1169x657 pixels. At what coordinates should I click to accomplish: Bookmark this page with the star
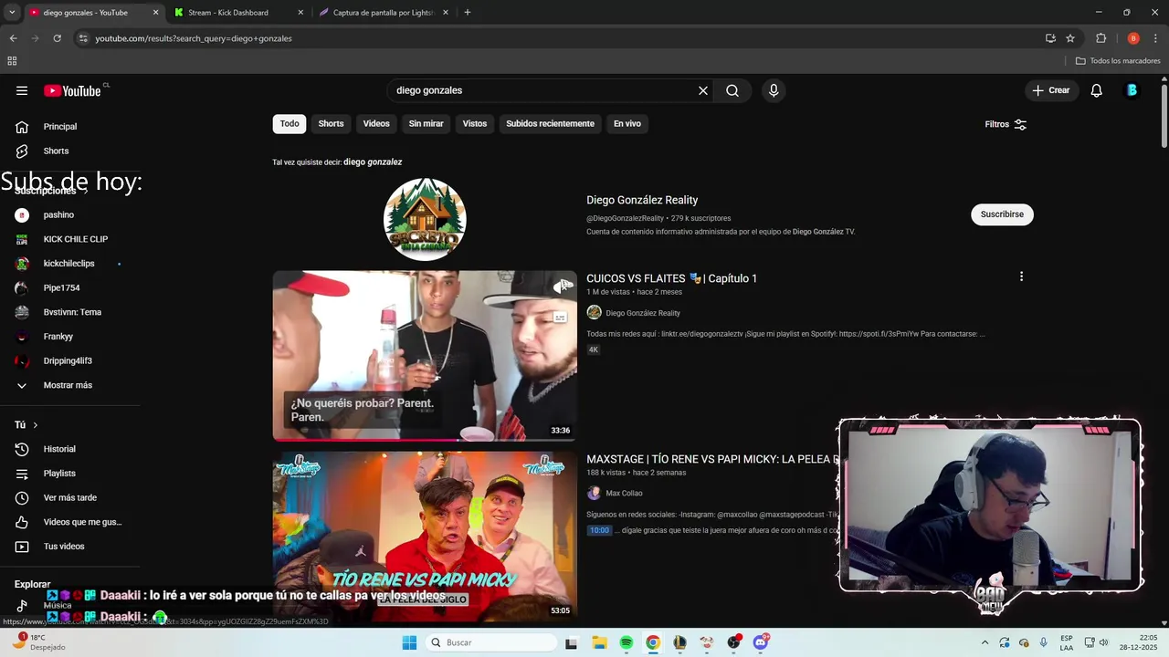[1070, 38]
